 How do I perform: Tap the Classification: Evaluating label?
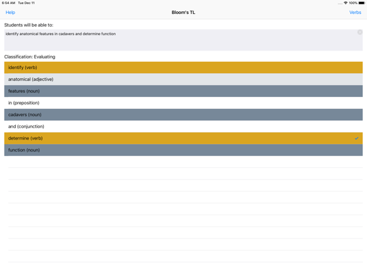tap(30, 57)
